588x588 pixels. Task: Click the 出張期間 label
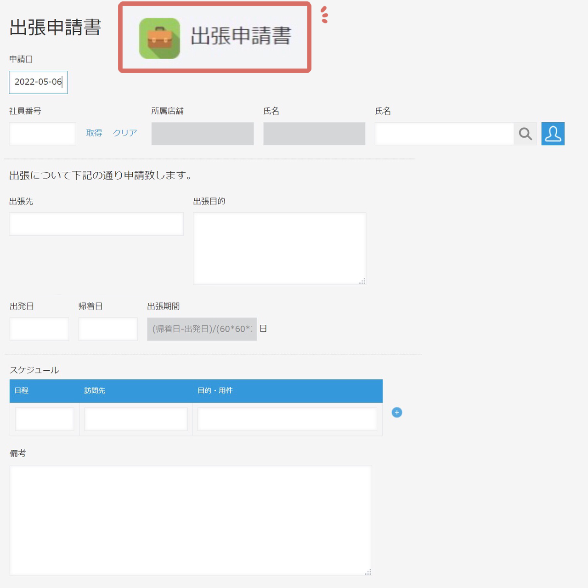click(164, 306)
